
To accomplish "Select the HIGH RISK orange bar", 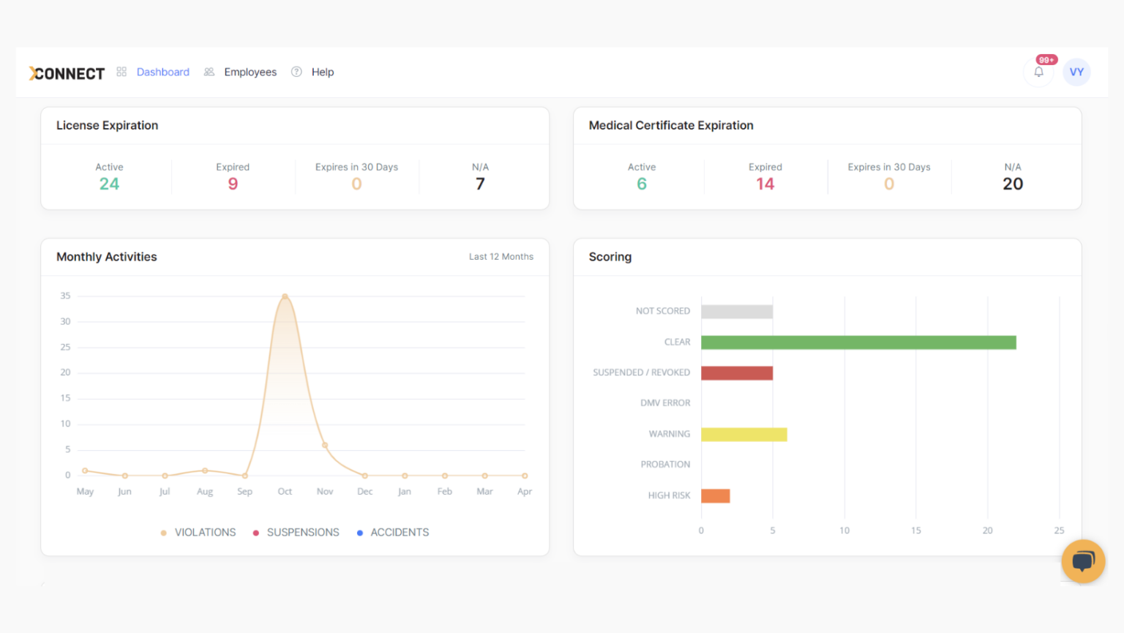I will tap(715, 495).
